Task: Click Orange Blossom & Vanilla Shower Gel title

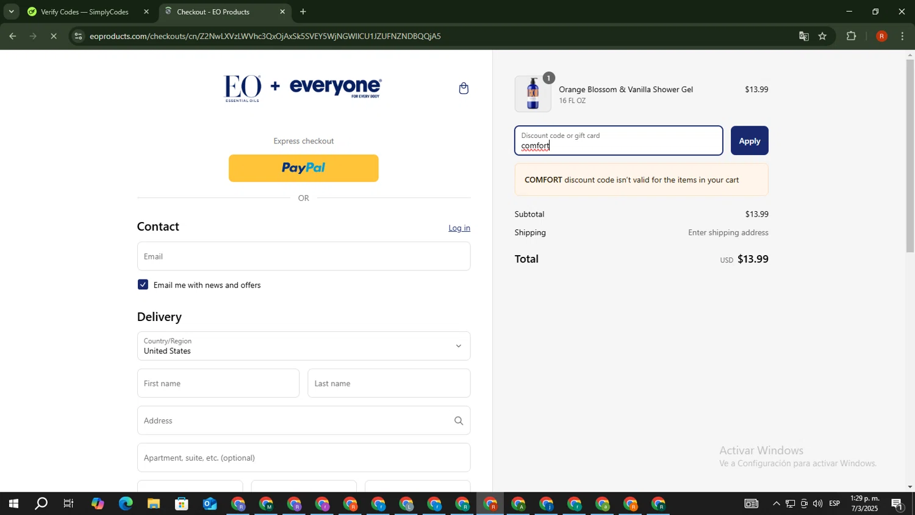Action: tap(626, 90)
